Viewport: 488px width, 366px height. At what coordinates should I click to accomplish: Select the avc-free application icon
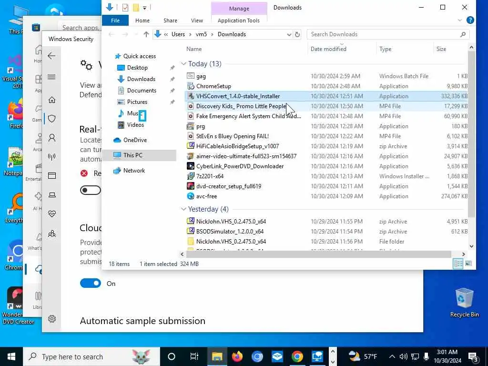pyautogui.click(x=191, y=196)
